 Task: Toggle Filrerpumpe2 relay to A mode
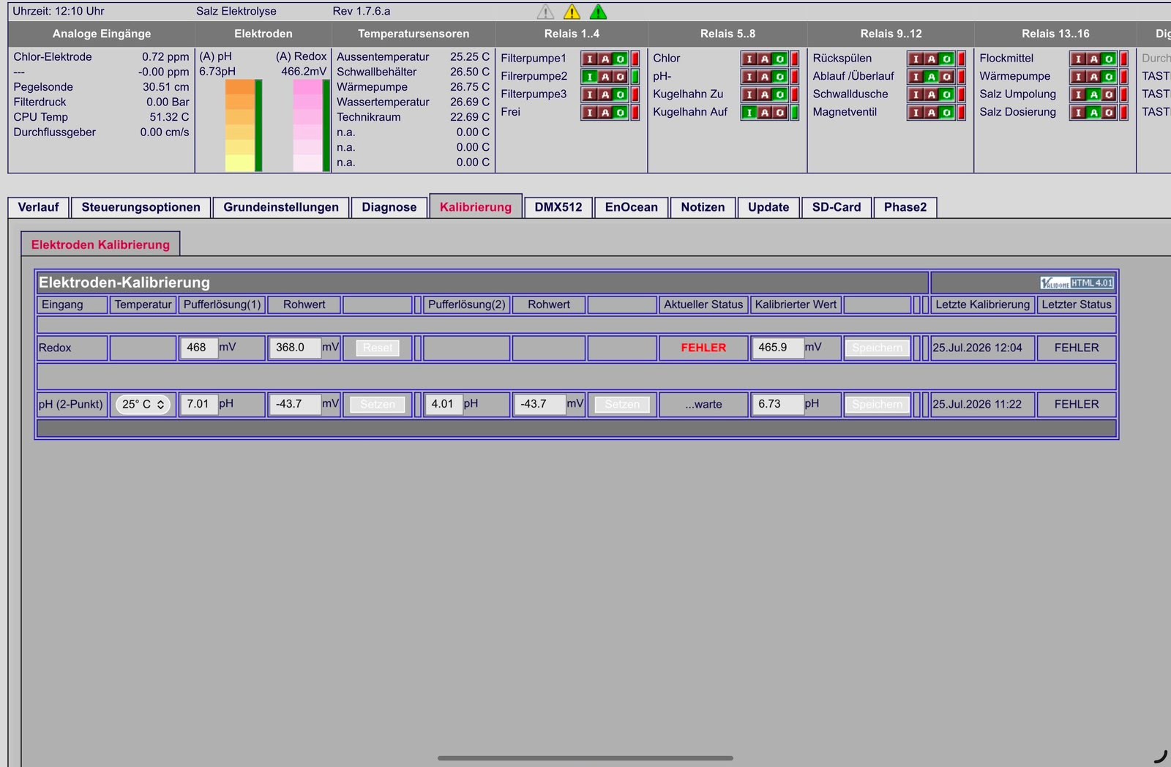(605, 76)
